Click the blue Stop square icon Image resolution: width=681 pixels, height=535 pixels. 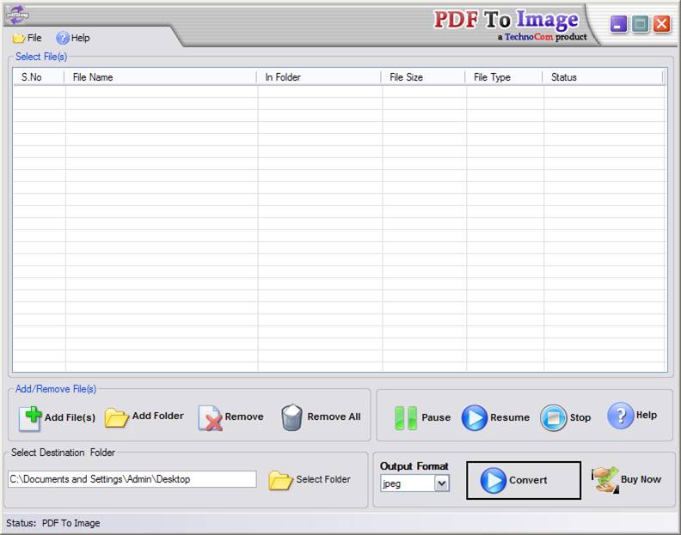click(x=554, y=417)
